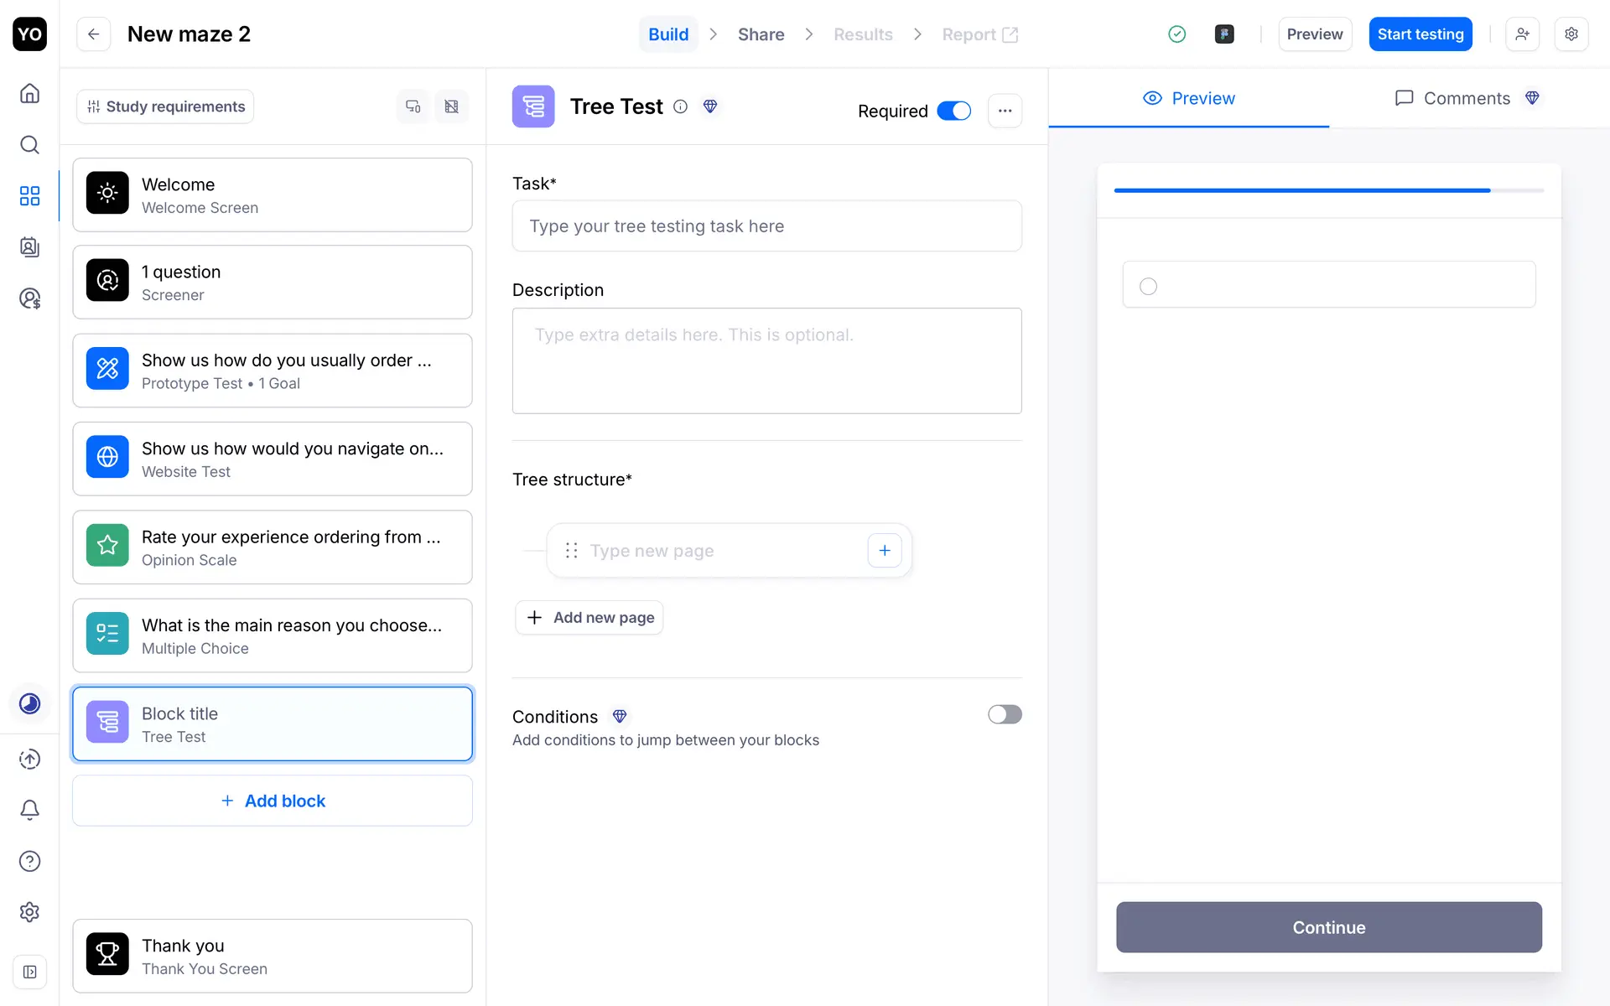Open the invite collaborator icon

pos(1522,34)
